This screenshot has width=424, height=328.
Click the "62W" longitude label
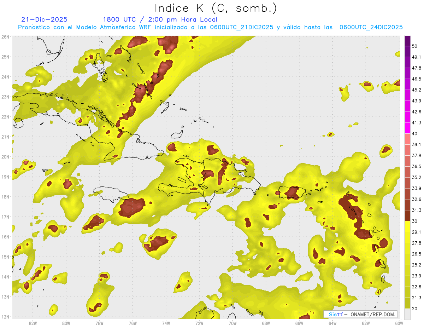point(366,323)
